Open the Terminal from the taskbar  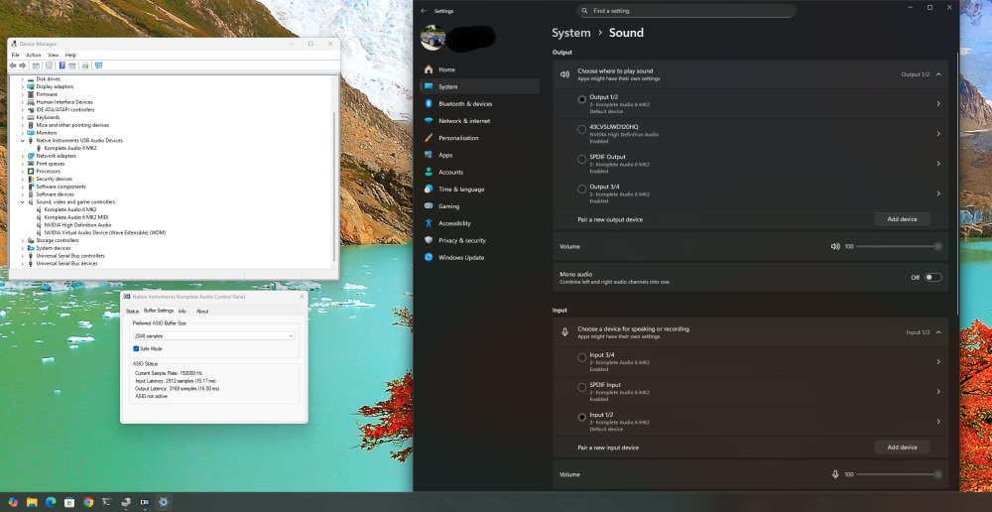(x=107, y=502)
